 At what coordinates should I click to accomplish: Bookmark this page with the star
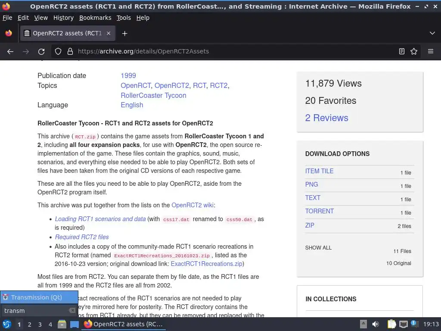(414, 52)
